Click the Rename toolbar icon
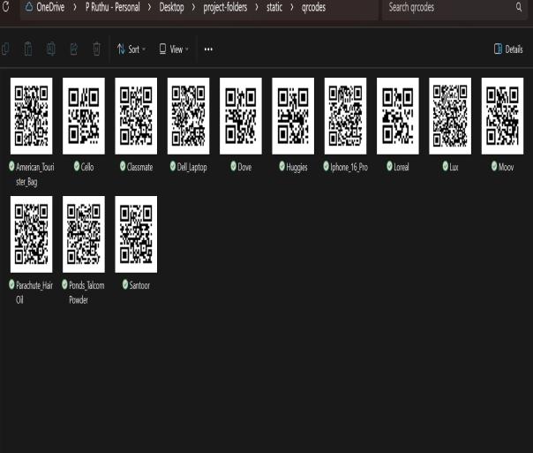Image resolution: width=533 pixels, height=453 pixels. 51,49
